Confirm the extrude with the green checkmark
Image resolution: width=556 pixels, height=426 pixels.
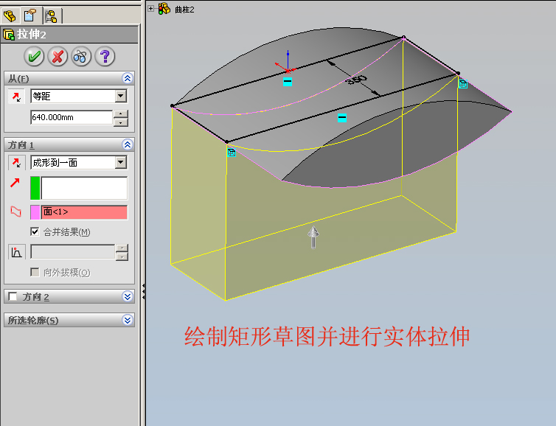34,56
